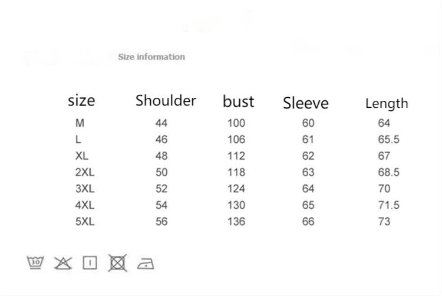442x296 pixels.
Task: Select the length value 73
Action: 384,222
